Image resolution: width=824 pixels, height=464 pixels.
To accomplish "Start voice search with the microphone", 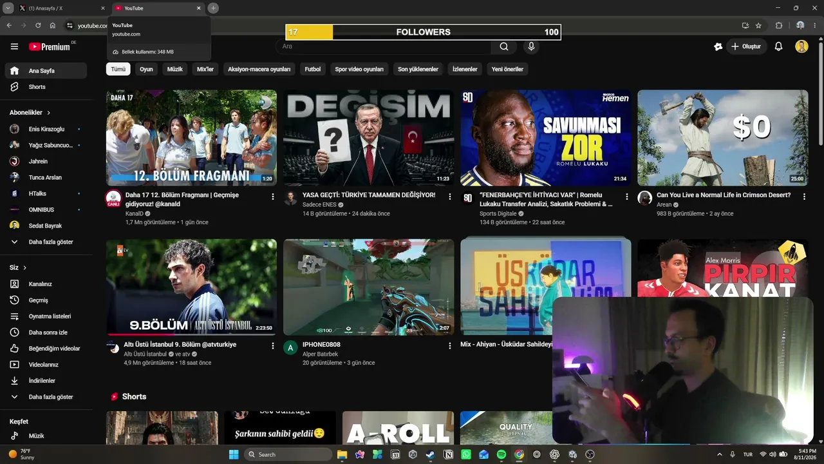I will tap(531, 46).
